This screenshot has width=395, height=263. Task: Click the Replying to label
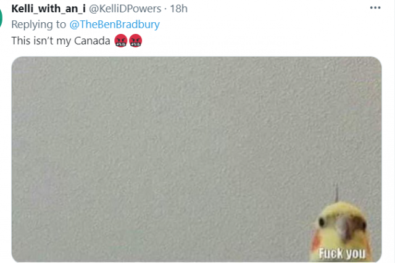[38, 25]
